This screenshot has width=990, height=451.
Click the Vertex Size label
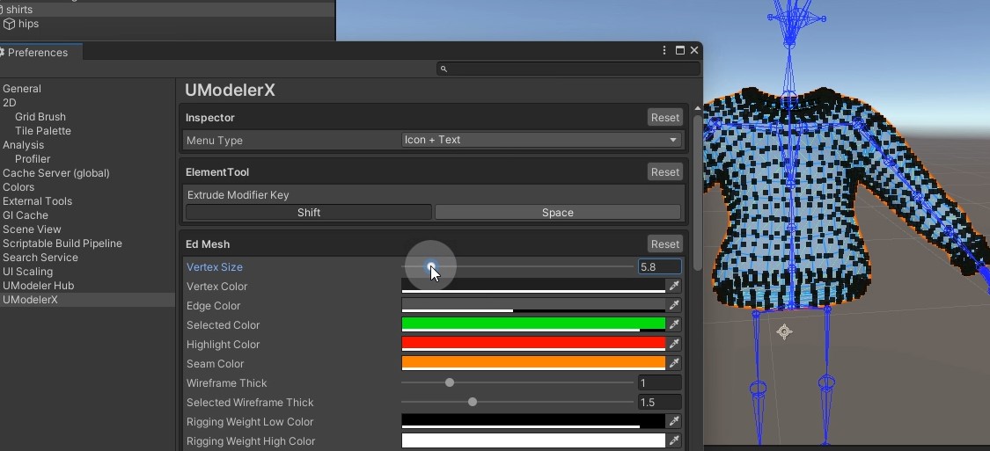click(x=215, y=266)
